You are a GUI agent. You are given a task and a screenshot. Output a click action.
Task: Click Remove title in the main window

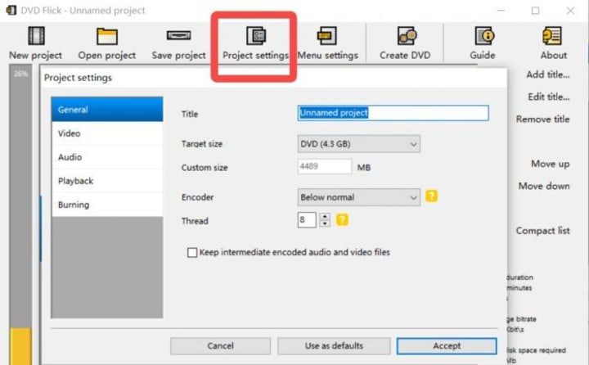coord(542,119)
